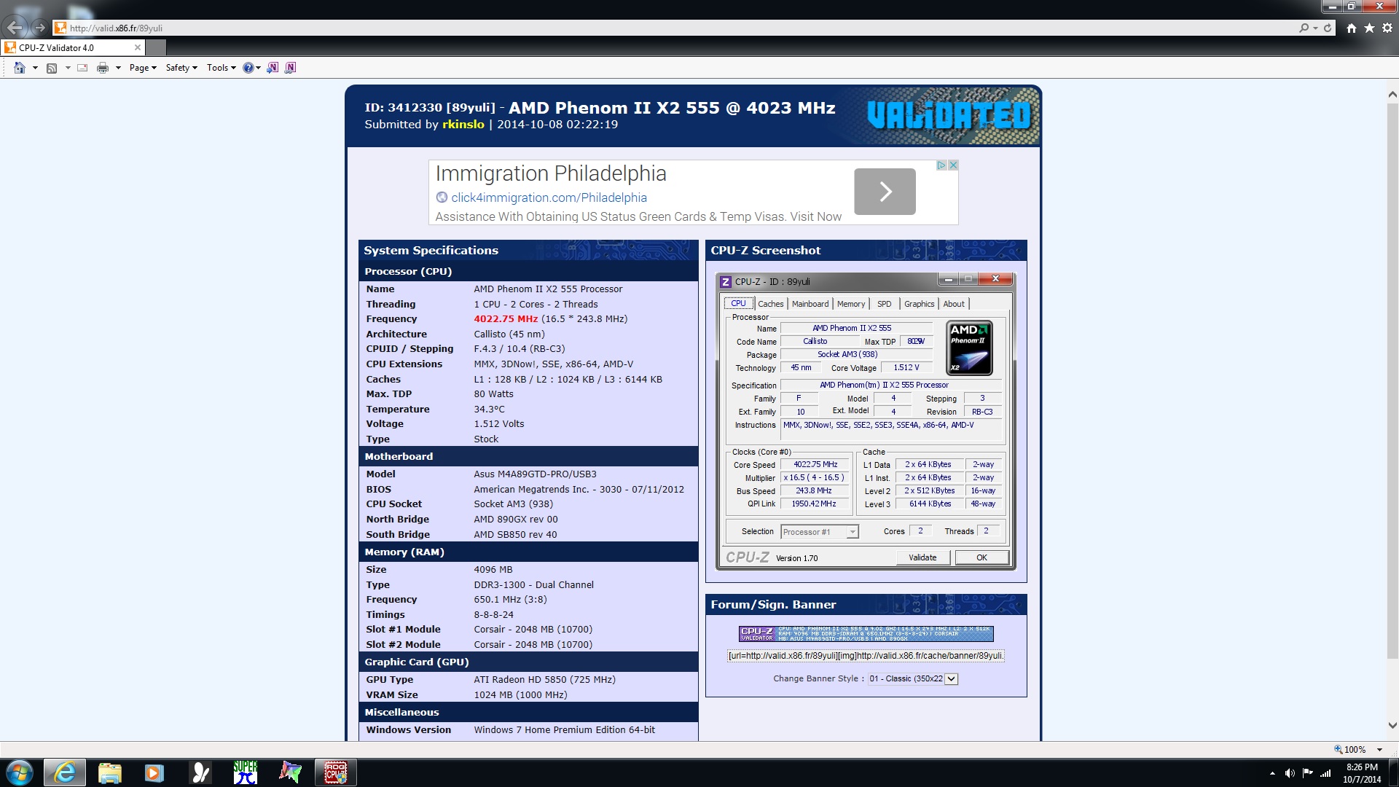This screenshot has height=787, width=1399.
Task: Open rkinslo submitter profile link
Action: point(463,125)
